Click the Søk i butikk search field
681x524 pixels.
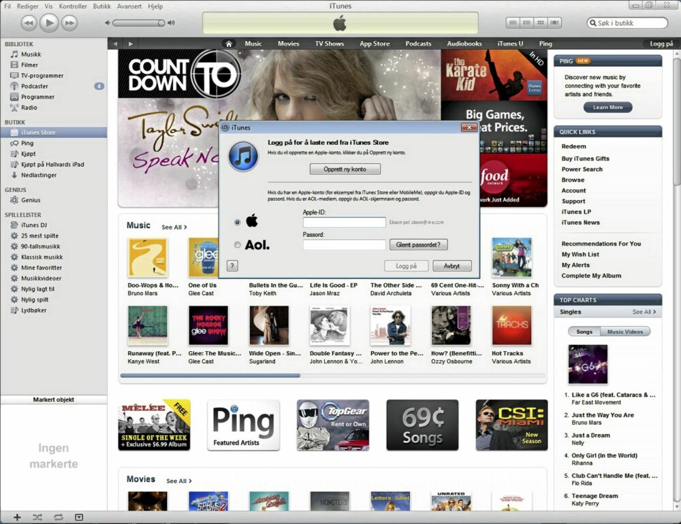(x=627, y=23)
